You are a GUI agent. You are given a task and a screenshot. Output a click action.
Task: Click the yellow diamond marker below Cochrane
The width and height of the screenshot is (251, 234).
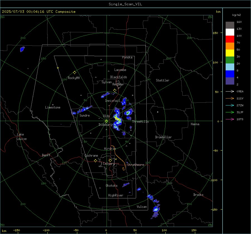click(96, 161)
